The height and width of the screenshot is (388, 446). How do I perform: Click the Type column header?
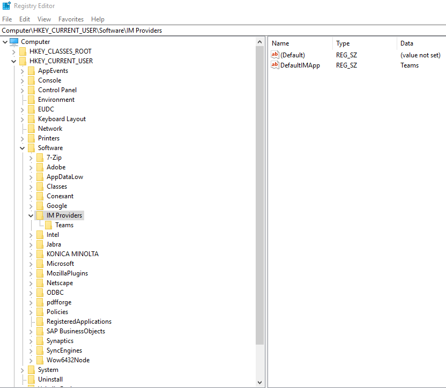365,43
